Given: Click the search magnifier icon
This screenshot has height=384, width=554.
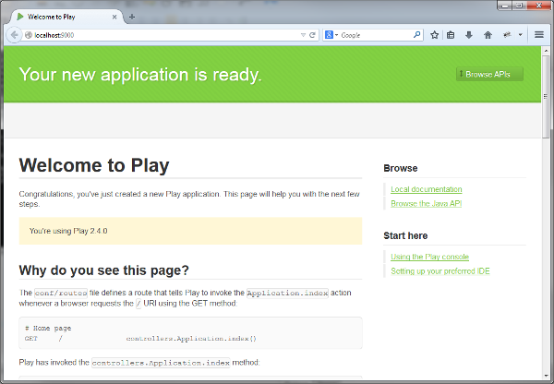Looking at the screenshot, I should [x=417, y=35].
